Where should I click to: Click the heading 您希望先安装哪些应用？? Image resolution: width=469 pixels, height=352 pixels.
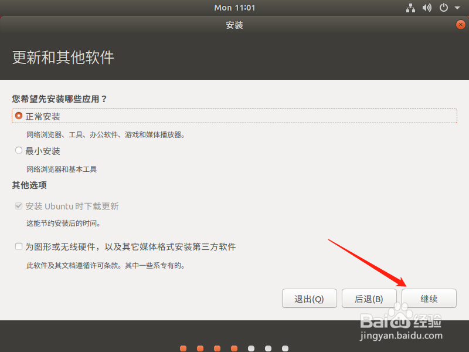[60, 99]
